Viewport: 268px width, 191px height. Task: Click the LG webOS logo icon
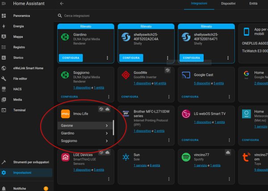(x=186, y=114)
